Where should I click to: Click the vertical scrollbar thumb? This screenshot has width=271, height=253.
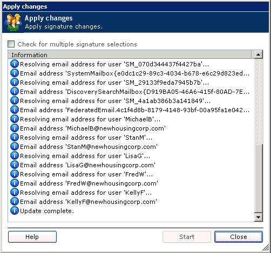coord(259,178)
